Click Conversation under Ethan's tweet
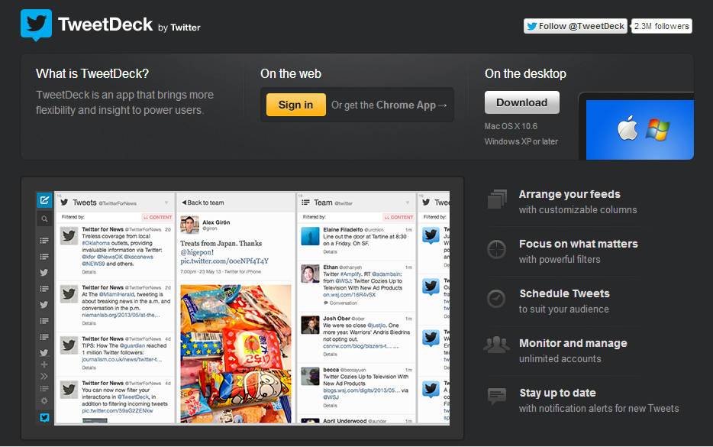This screenshot has width=713, height=447. 340,303
